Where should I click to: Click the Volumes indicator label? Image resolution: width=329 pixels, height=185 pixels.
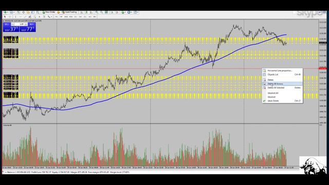7,125
